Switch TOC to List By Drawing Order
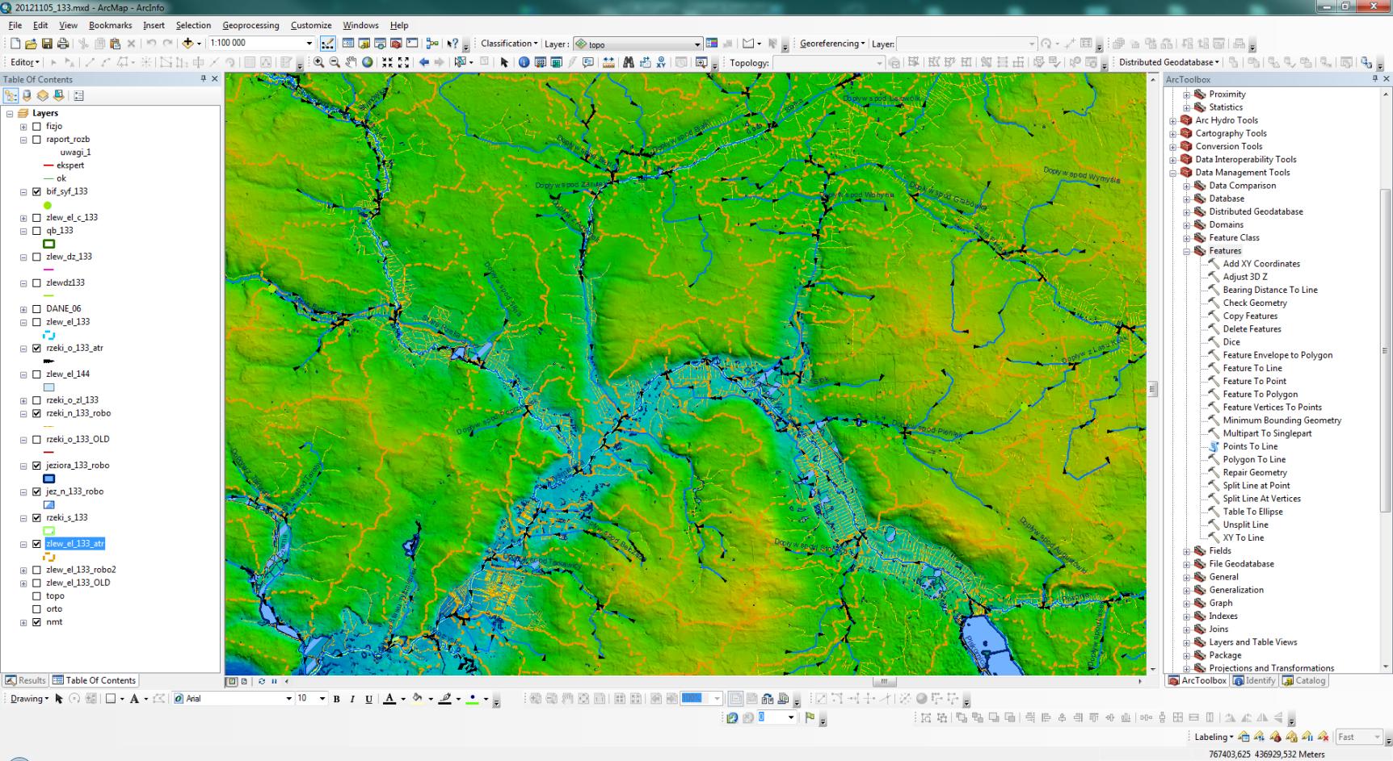 pyautogui.click(x=11, y=95)
